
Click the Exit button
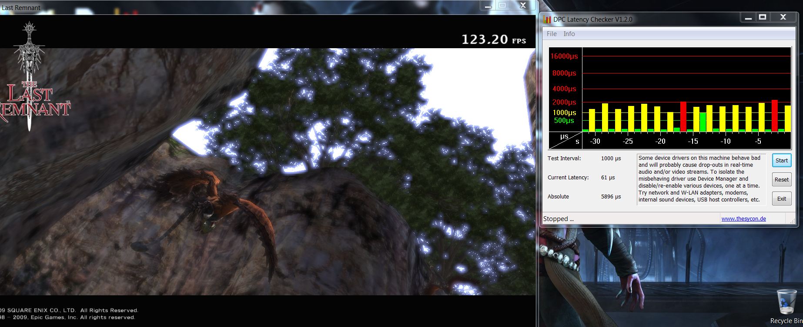(x=781, y=198)
